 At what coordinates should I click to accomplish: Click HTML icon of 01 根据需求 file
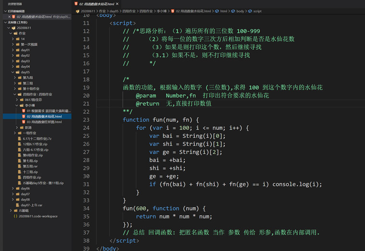click(x=24, y=111)
